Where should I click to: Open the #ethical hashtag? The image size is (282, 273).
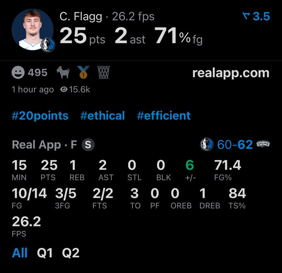pyautogui.click(x=102, y=116)
